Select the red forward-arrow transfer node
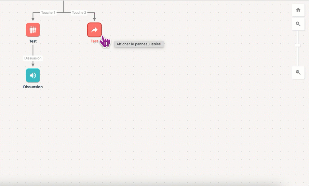Image resolution: width=309 pixels, height=186 pixels. [94, 30]
